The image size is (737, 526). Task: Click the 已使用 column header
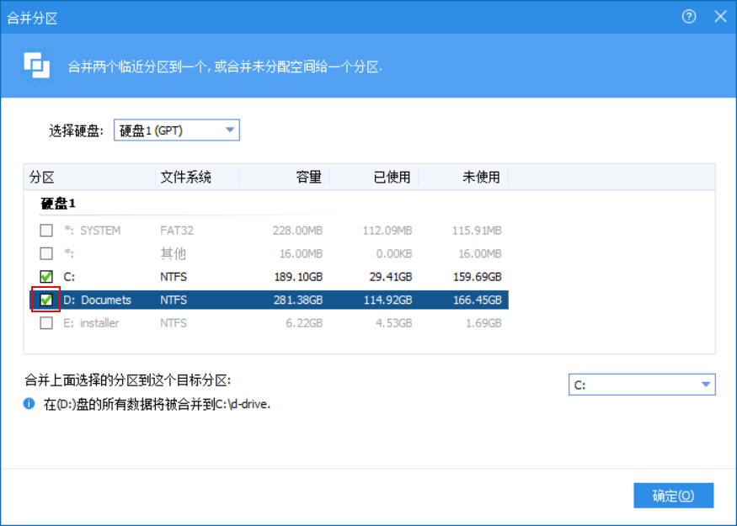click(x=392, y=177)
